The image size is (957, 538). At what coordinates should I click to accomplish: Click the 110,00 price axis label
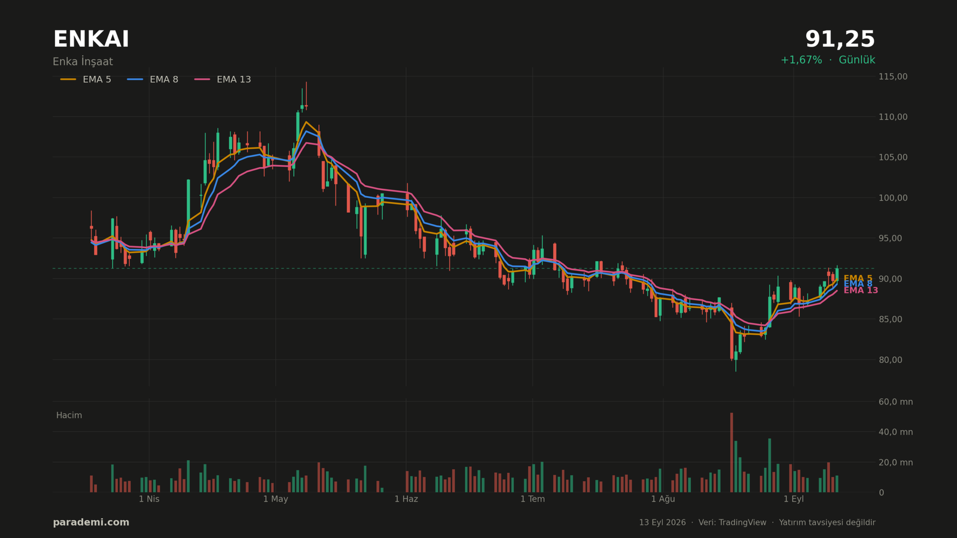click(893, 117)
